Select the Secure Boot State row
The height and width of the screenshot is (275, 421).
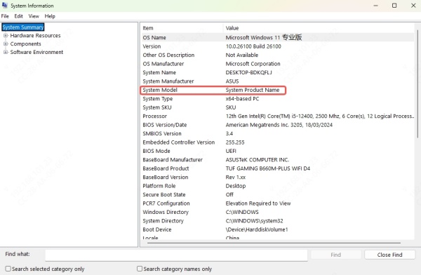tap(278, 194)
